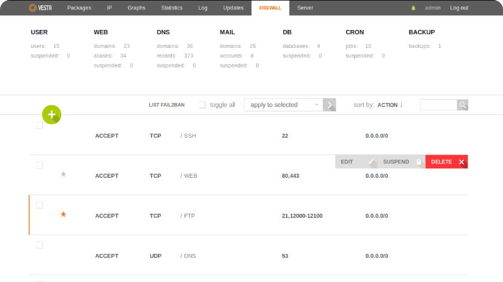The image size is (503, 282).
Task: Open the Log tab
Action: [x=203, y=8]
